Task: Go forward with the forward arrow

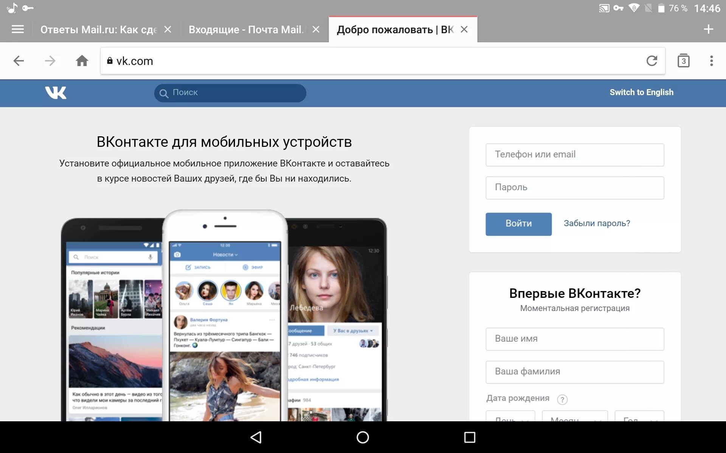Action: coord(50,61)
